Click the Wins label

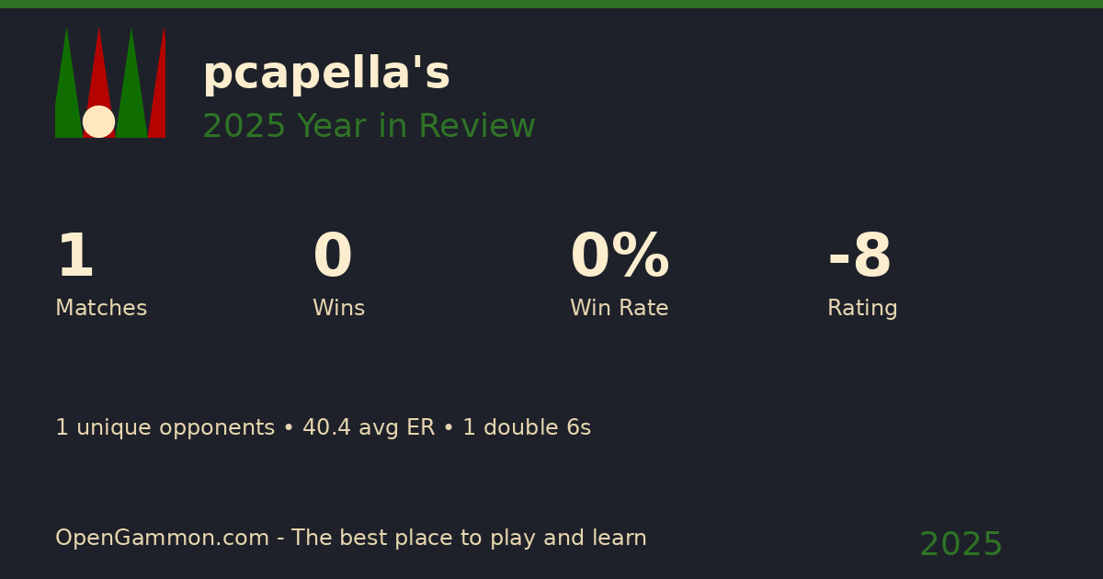(x=338, y=309)
